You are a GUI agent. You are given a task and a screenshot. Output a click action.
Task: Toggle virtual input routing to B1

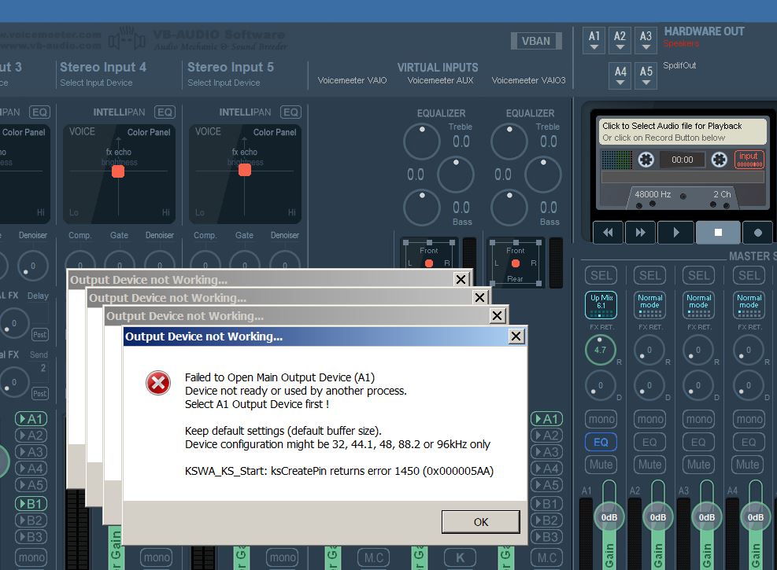click(x=546, y=504)
